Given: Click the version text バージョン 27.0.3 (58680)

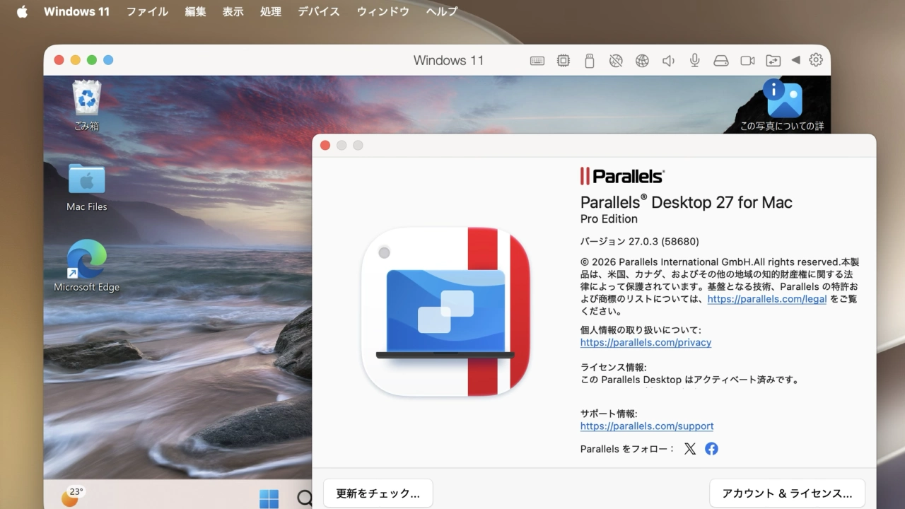Looking at the screenshot, I should click(x=640, y=241).
